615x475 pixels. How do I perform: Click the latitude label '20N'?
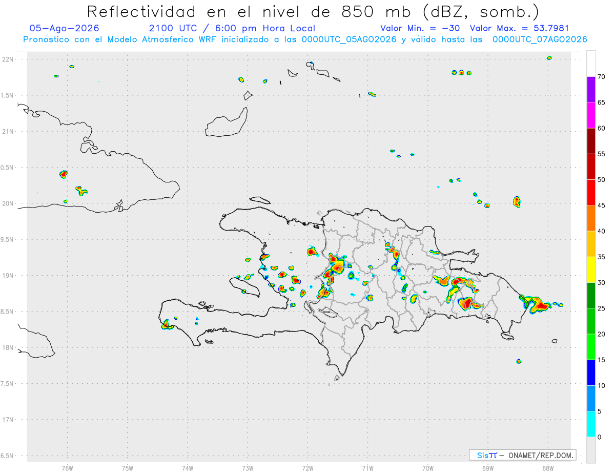[9, 203]
